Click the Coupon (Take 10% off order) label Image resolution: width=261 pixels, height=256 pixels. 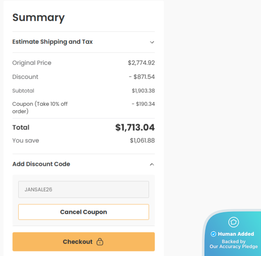(x=40, y=108)
